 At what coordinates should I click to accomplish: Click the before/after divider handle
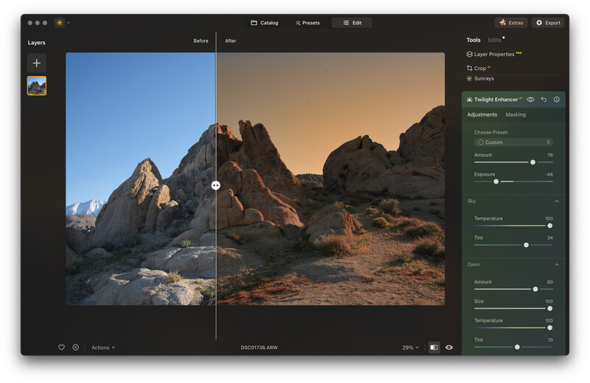tap(215, 185)
